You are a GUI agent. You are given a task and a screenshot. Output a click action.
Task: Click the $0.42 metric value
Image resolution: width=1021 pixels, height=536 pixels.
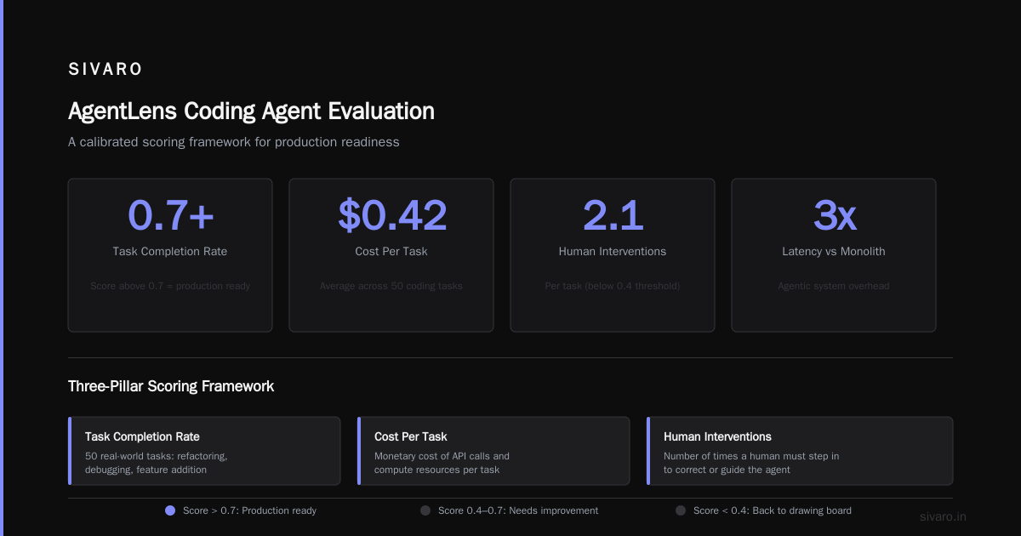pyautogui.click(x=391, y=215)
